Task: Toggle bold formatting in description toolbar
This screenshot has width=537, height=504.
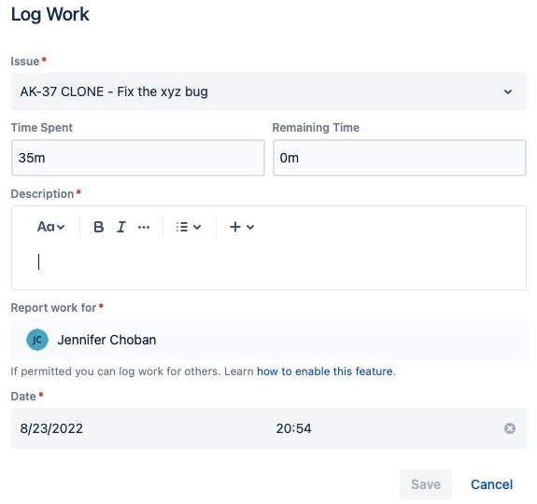Action: point(99,227)
